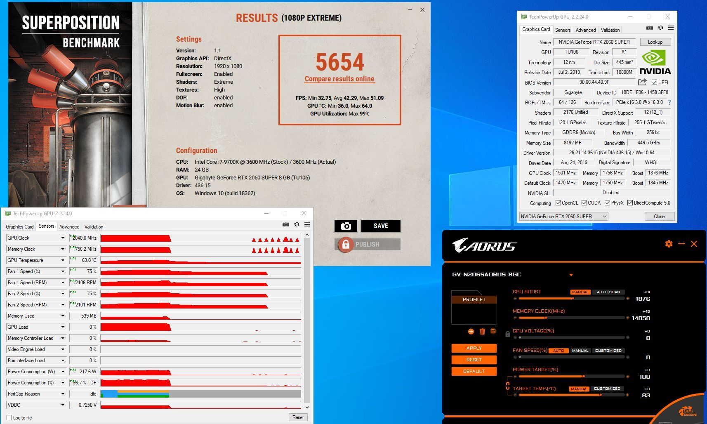This screenshot has width=707, height=424.
Task: Open PerfCap Reason sensor dropdown
Action: click(x=63, y=394)
